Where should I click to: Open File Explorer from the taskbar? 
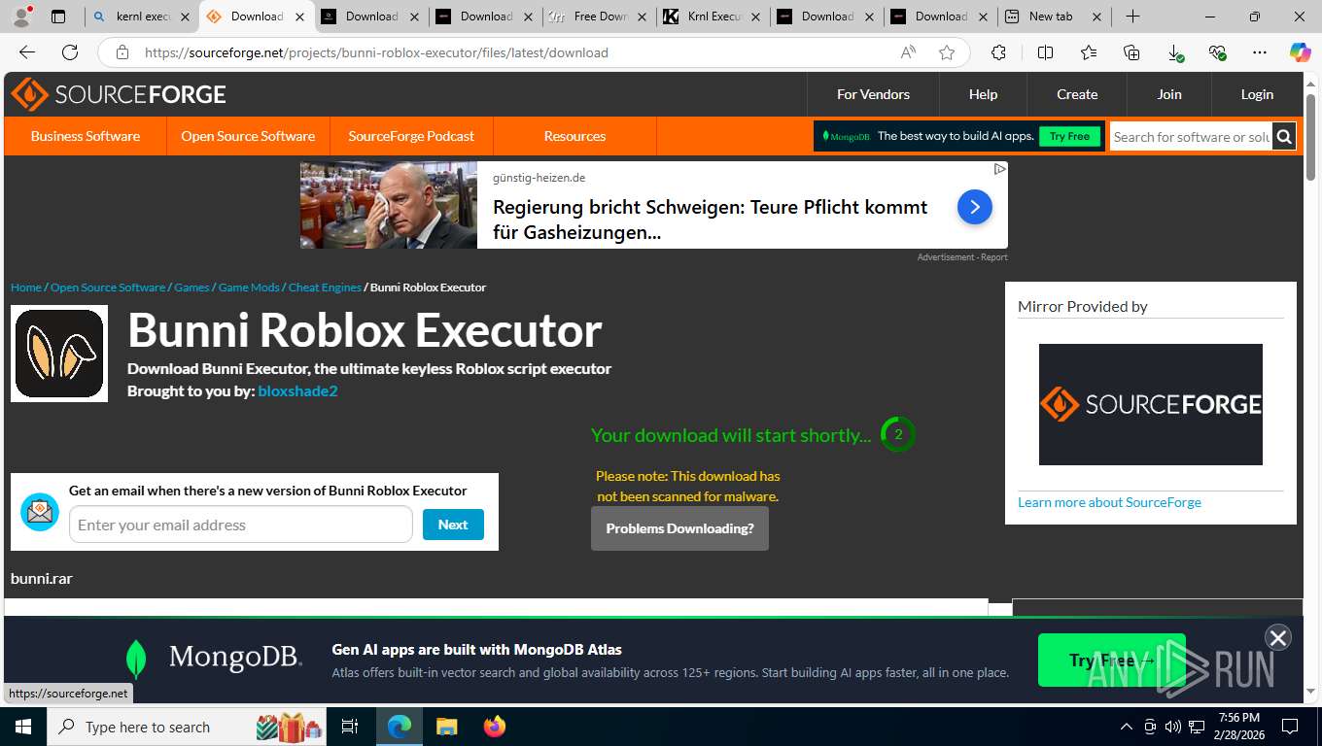446,727
